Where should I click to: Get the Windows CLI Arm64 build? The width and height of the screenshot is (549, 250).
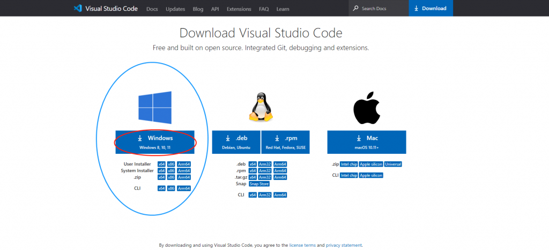[x=184, y=188]
